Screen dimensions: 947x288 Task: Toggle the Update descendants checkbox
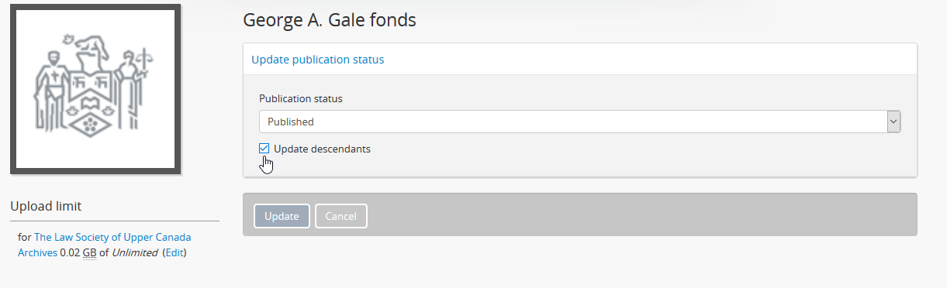point(264,149)
